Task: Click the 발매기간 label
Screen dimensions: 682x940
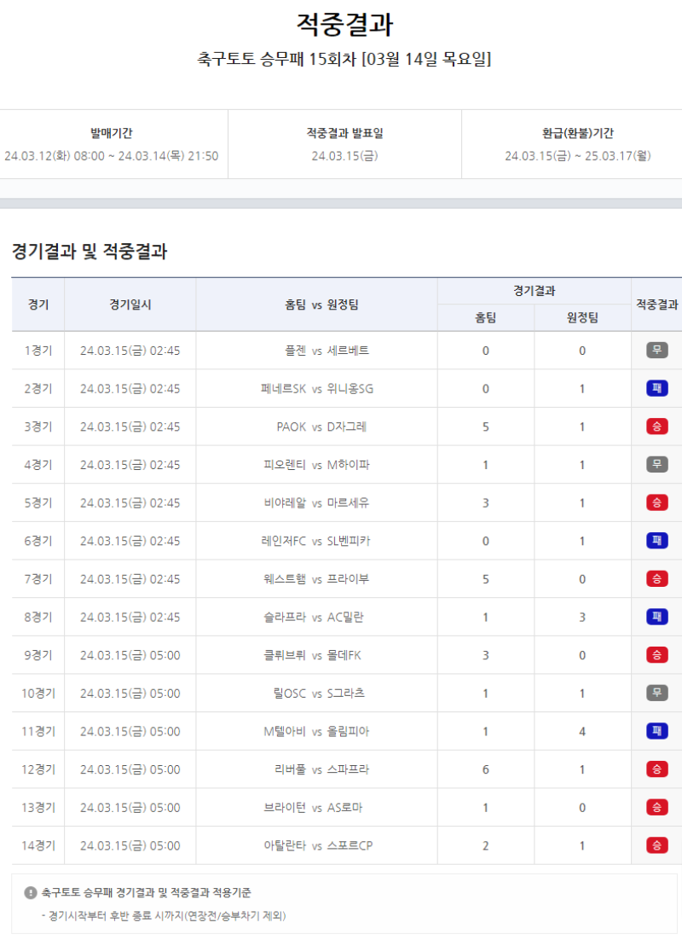Action: point(112,133)
